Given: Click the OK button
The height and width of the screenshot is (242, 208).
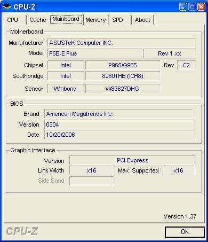Looking at the screenshot, I should point(185,232).
